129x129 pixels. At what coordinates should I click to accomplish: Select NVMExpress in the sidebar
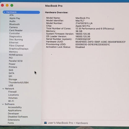coord(16,55)
